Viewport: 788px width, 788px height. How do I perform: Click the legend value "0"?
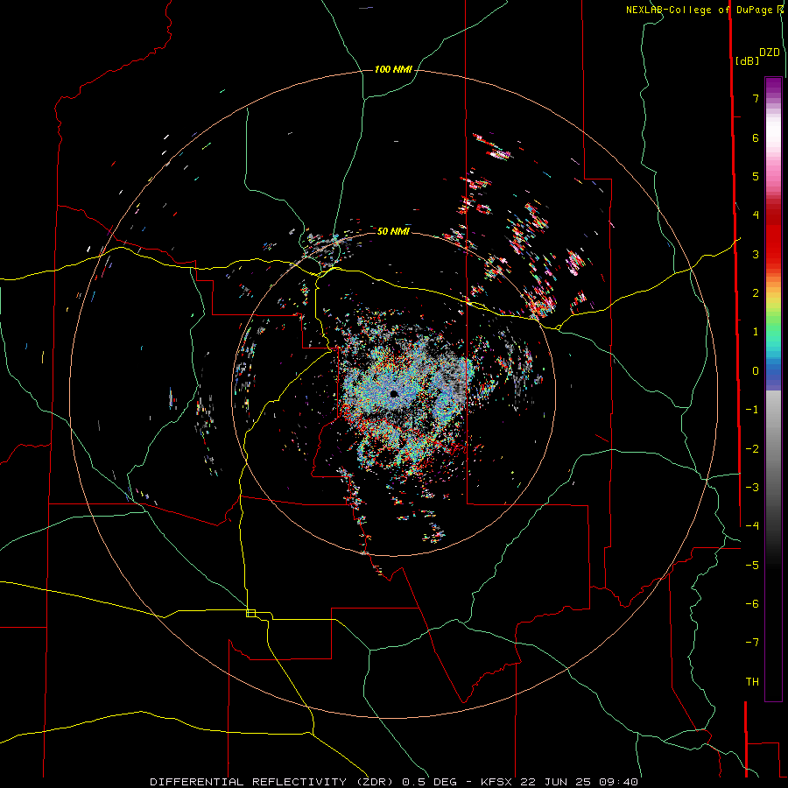pos(756,371)
